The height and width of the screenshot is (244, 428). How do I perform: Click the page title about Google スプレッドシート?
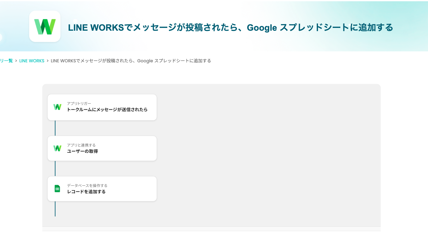coord(231,28)
